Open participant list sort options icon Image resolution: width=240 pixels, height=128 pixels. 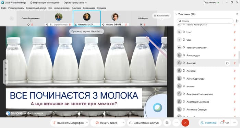coord(237,21)
